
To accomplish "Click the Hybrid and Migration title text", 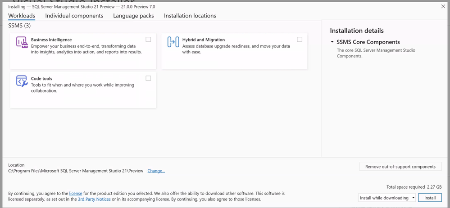I will point(204,40).
